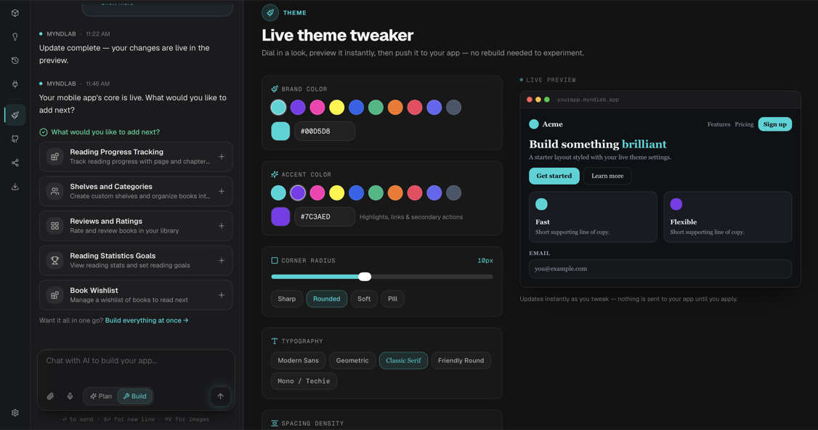
Task: Switch chat mode to Plan
Action: [x=101, y=396]
